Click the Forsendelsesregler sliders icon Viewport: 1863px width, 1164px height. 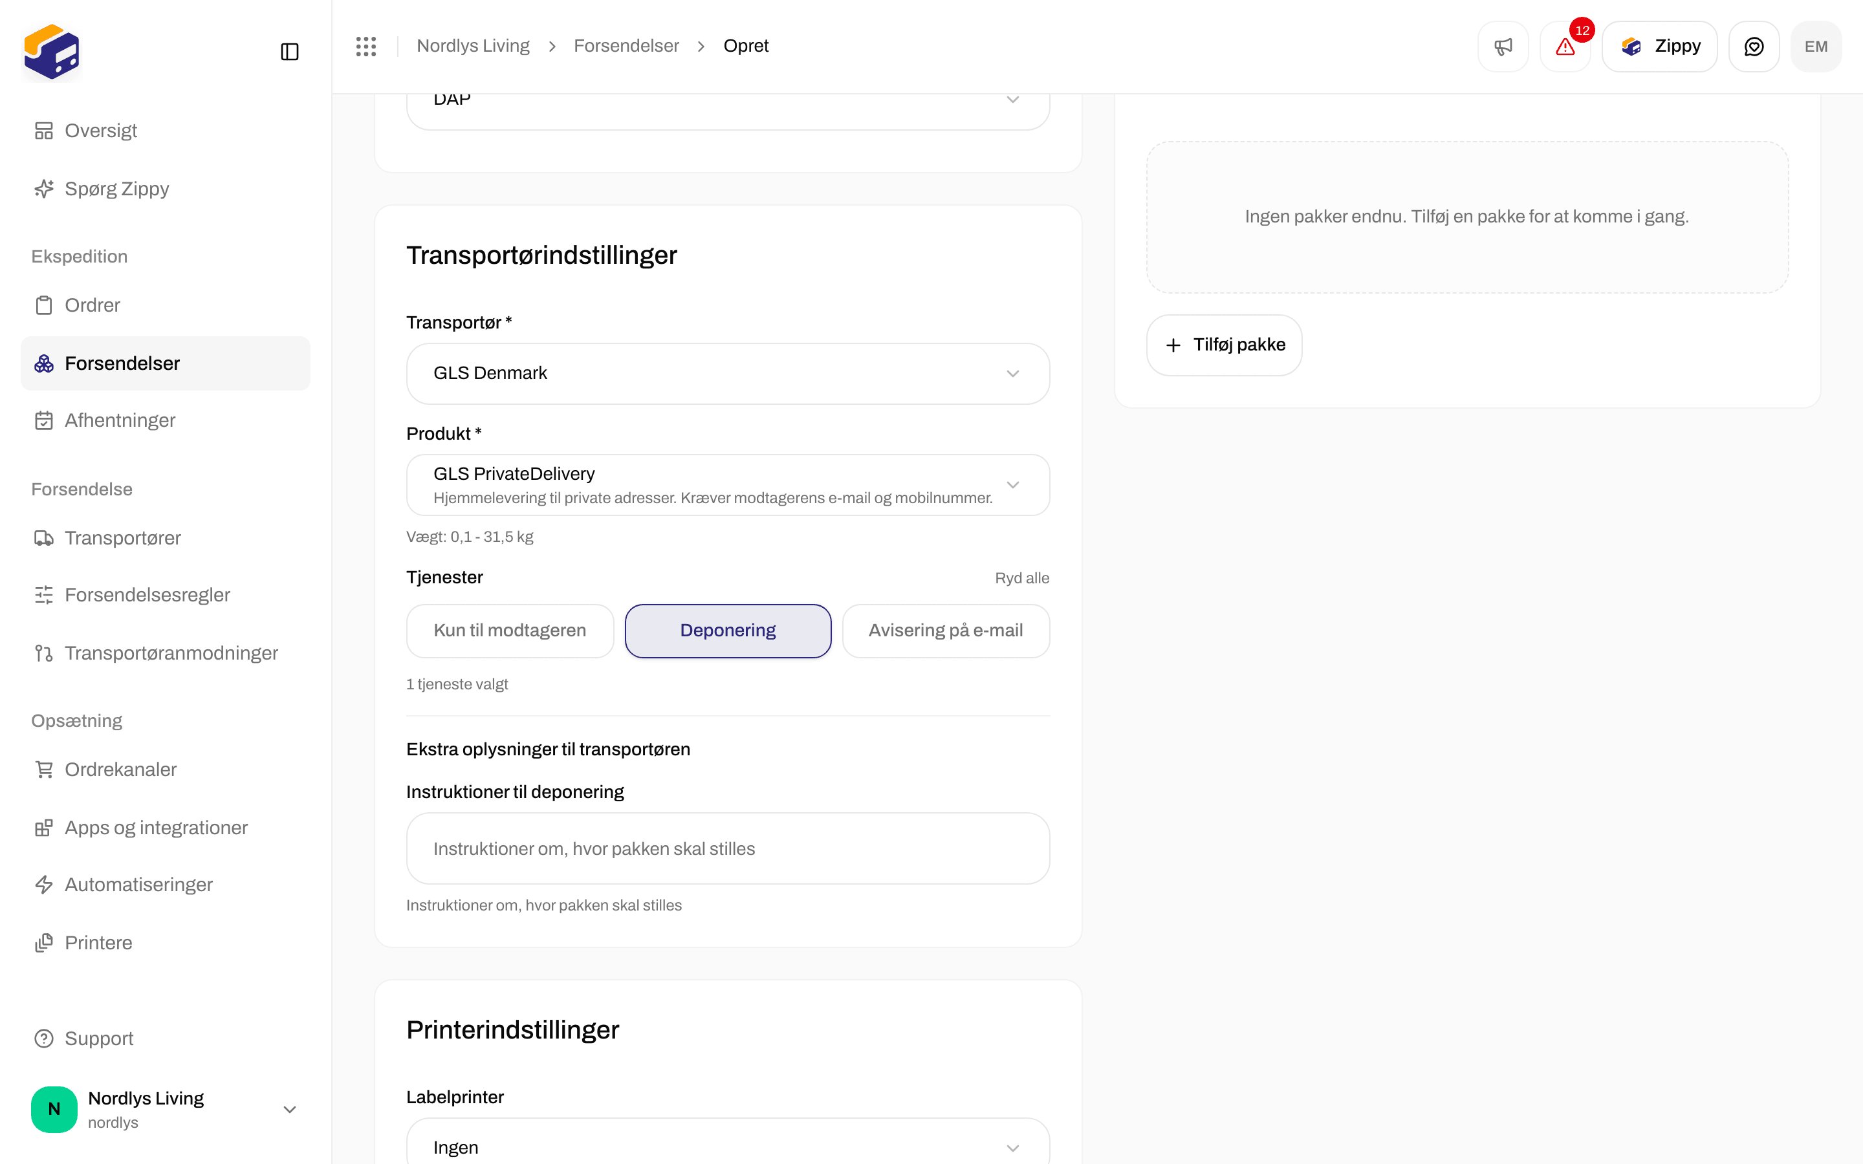(x=44, y=595)
